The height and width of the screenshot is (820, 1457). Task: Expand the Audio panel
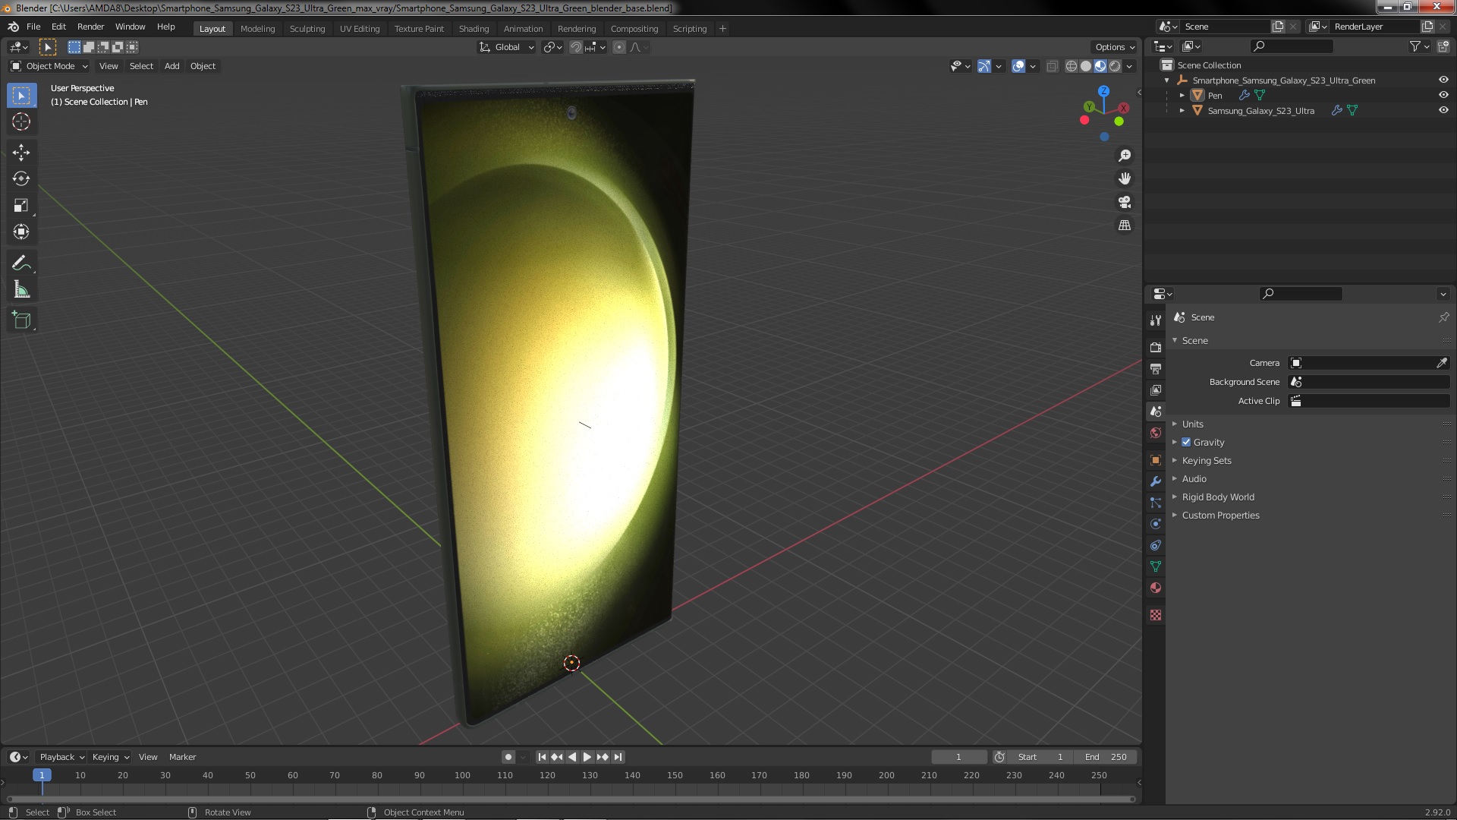coord(1194,478)
